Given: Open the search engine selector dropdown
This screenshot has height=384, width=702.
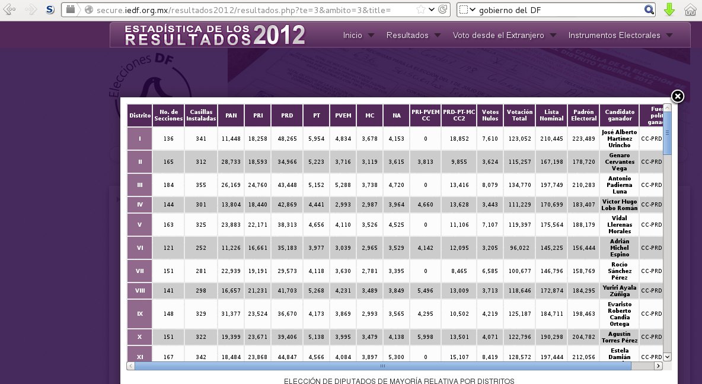Looking at the screenshot, I should [468, 10].
